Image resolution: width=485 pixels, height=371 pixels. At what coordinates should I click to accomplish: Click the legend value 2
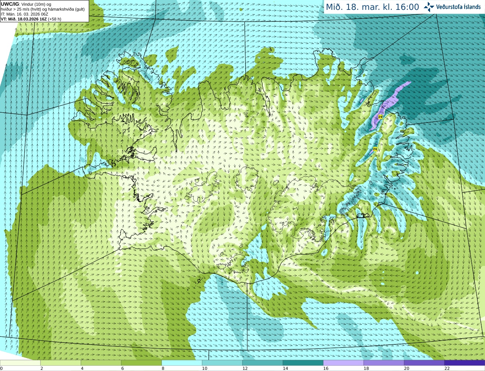42,368
